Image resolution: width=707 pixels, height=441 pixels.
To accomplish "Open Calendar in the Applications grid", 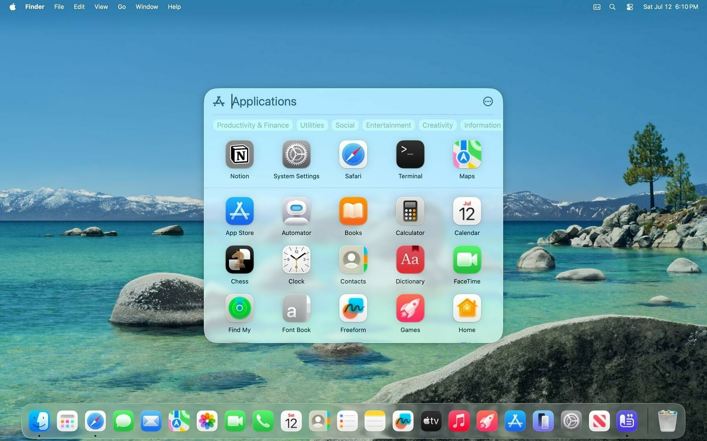I will coord(467,211).
